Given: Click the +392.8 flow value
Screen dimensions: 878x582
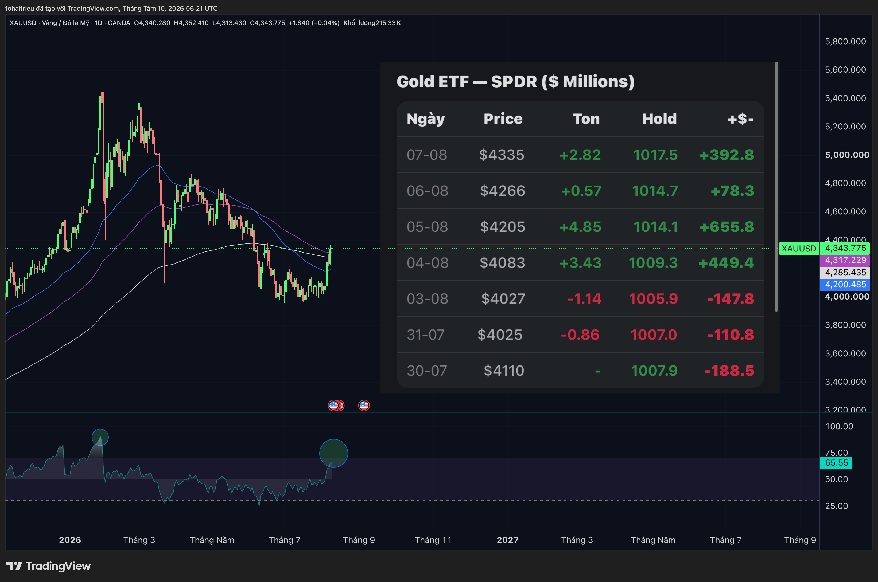Looking at the screenshot, I should (x=727, y=155).
